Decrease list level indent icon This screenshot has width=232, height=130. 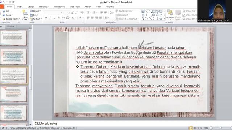(x=101, y=13)
